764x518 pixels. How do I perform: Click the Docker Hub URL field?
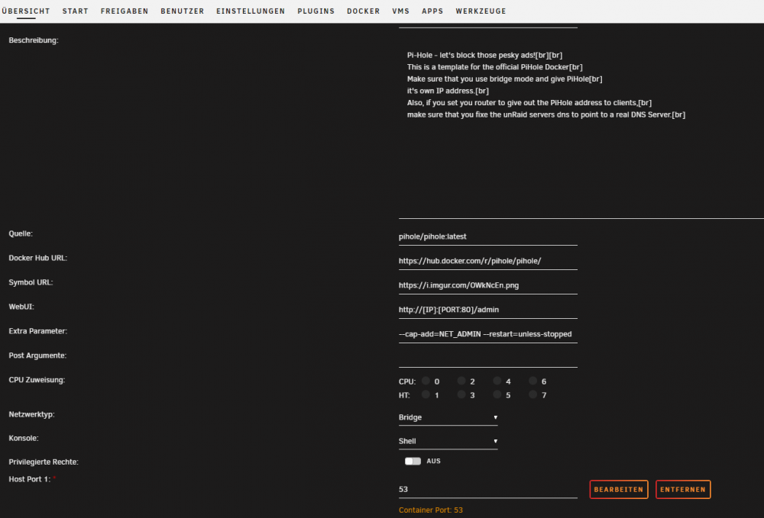(487, 261)
